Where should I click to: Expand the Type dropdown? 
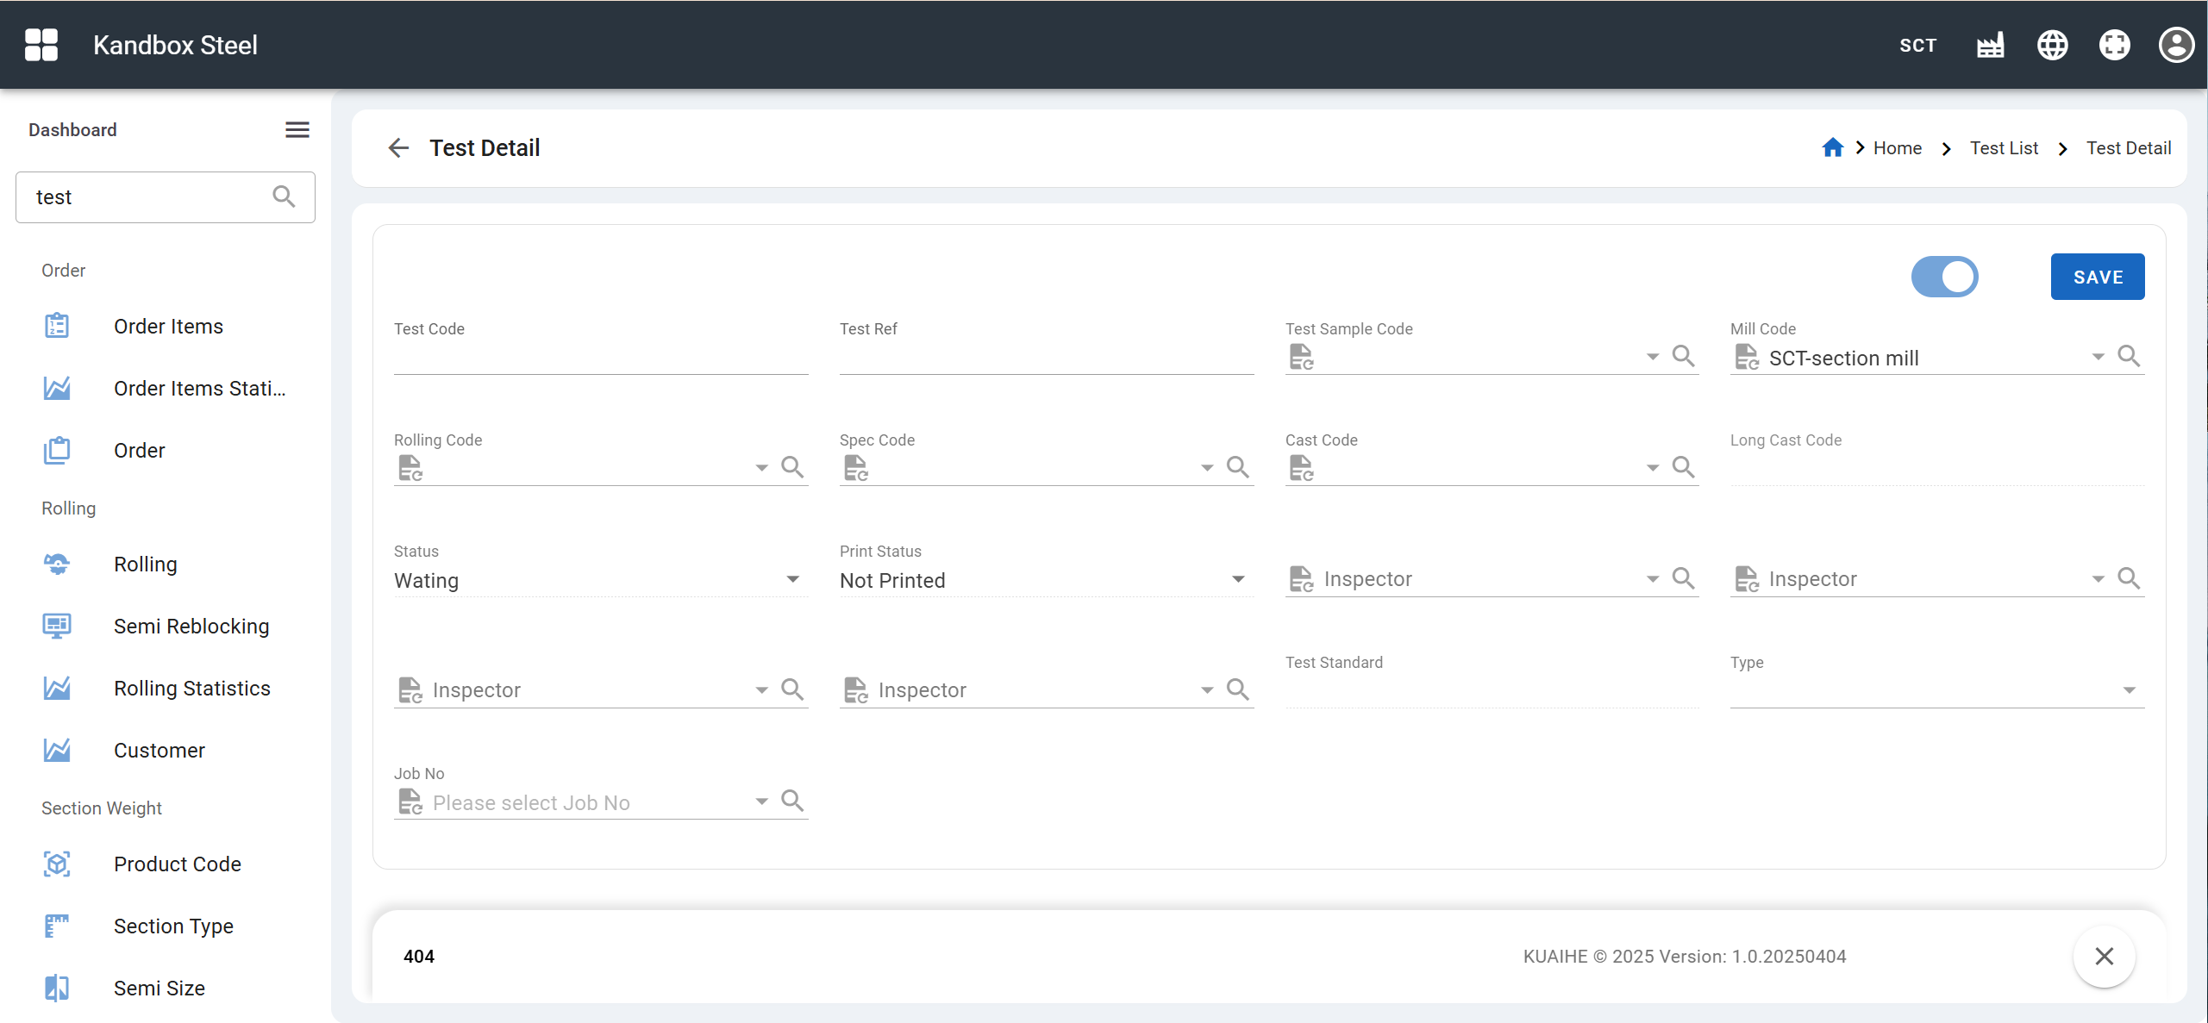[2129, 690]
